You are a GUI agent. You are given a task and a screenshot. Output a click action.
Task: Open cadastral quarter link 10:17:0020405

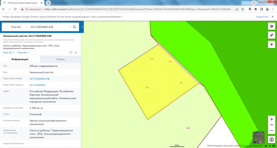(x=37, y=85)
